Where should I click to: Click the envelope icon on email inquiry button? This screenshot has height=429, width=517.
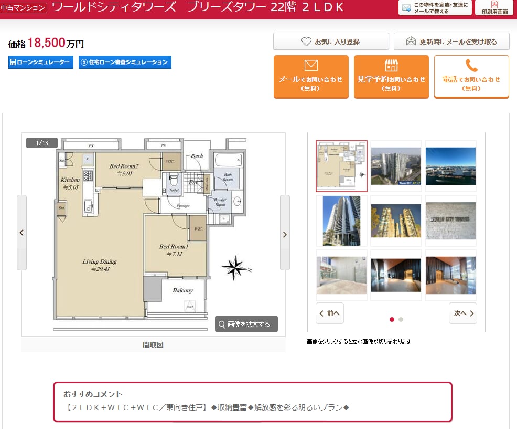pyautogui.click(x=311, y=65)
